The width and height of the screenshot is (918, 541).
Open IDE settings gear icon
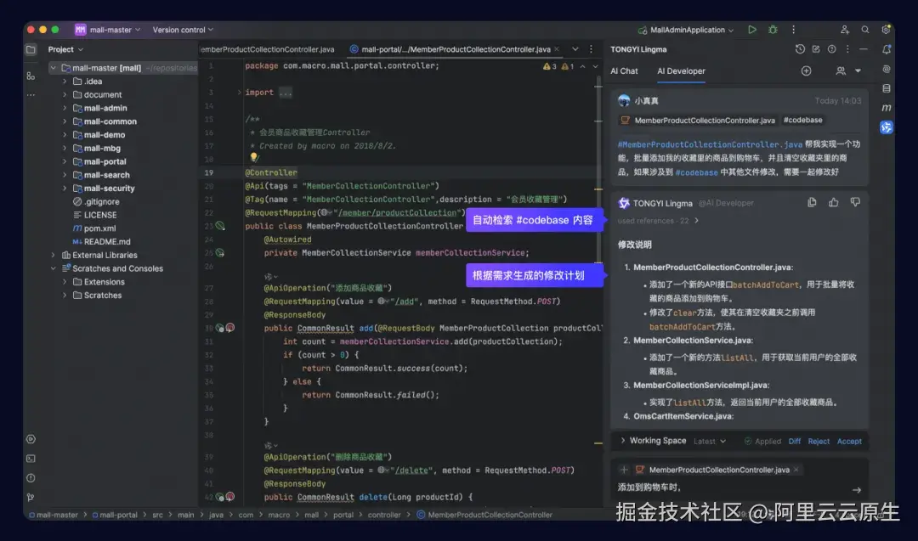tap(886, 29)
